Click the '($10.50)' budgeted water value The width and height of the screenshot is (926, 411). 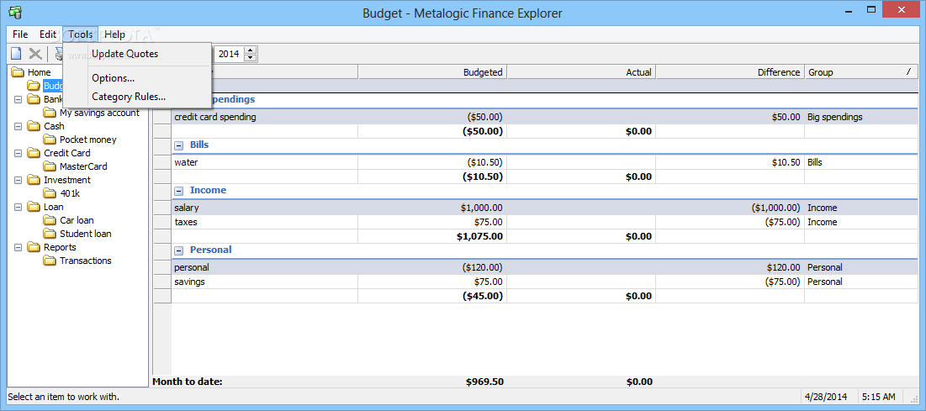point(484,162)
